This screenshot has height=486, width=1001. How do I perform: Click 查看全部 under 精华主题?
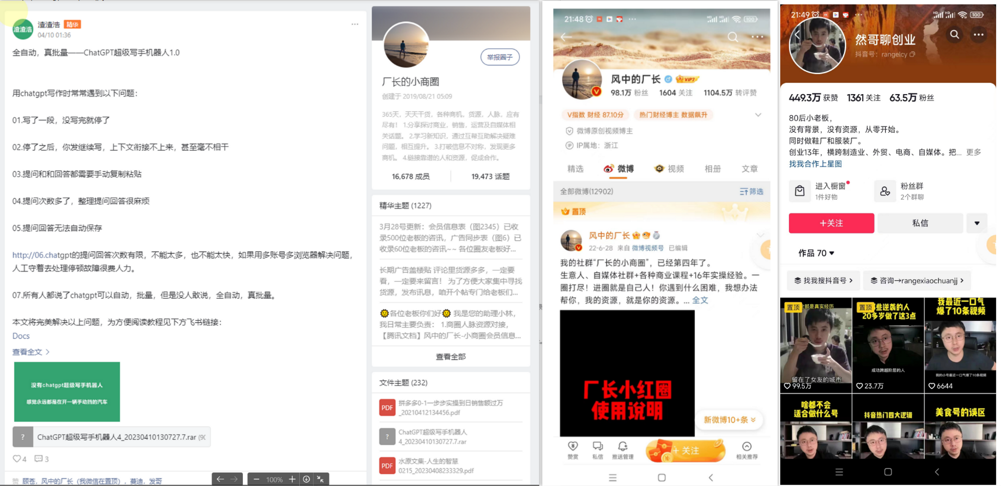pyautogui.click(x=450, y=356)
